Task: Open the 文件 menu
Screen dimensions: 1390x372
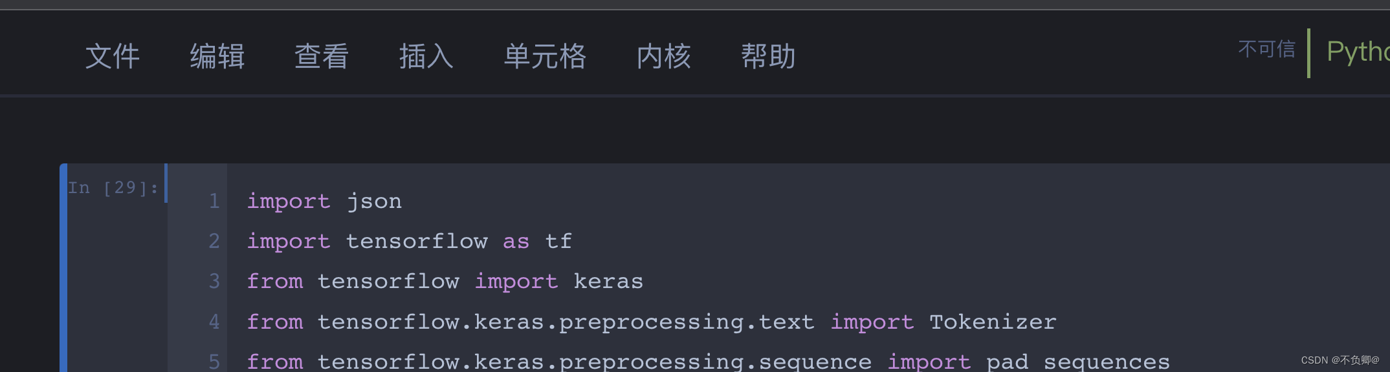Action: [113, 56]
